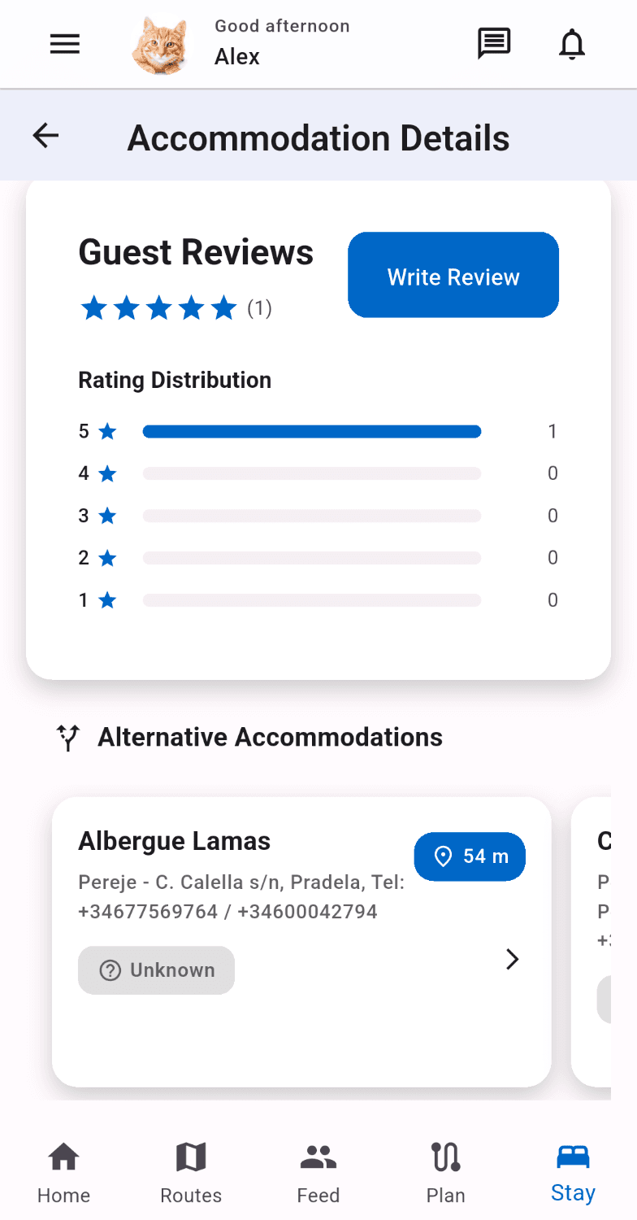Click the five-star rating summary
Viewport: 637px width, 1220px height.
pyautogui.click(x=158, y=308)
